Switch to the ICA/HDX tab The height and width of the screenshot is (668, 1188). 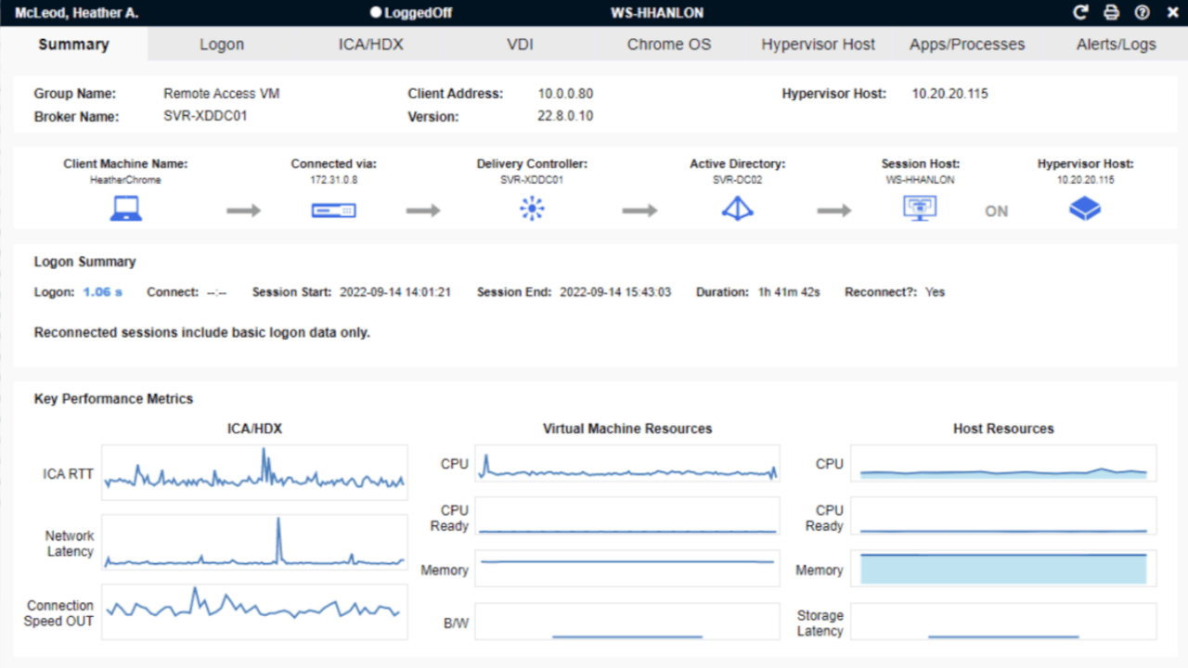pyautogui.click(x=370, y=44)
